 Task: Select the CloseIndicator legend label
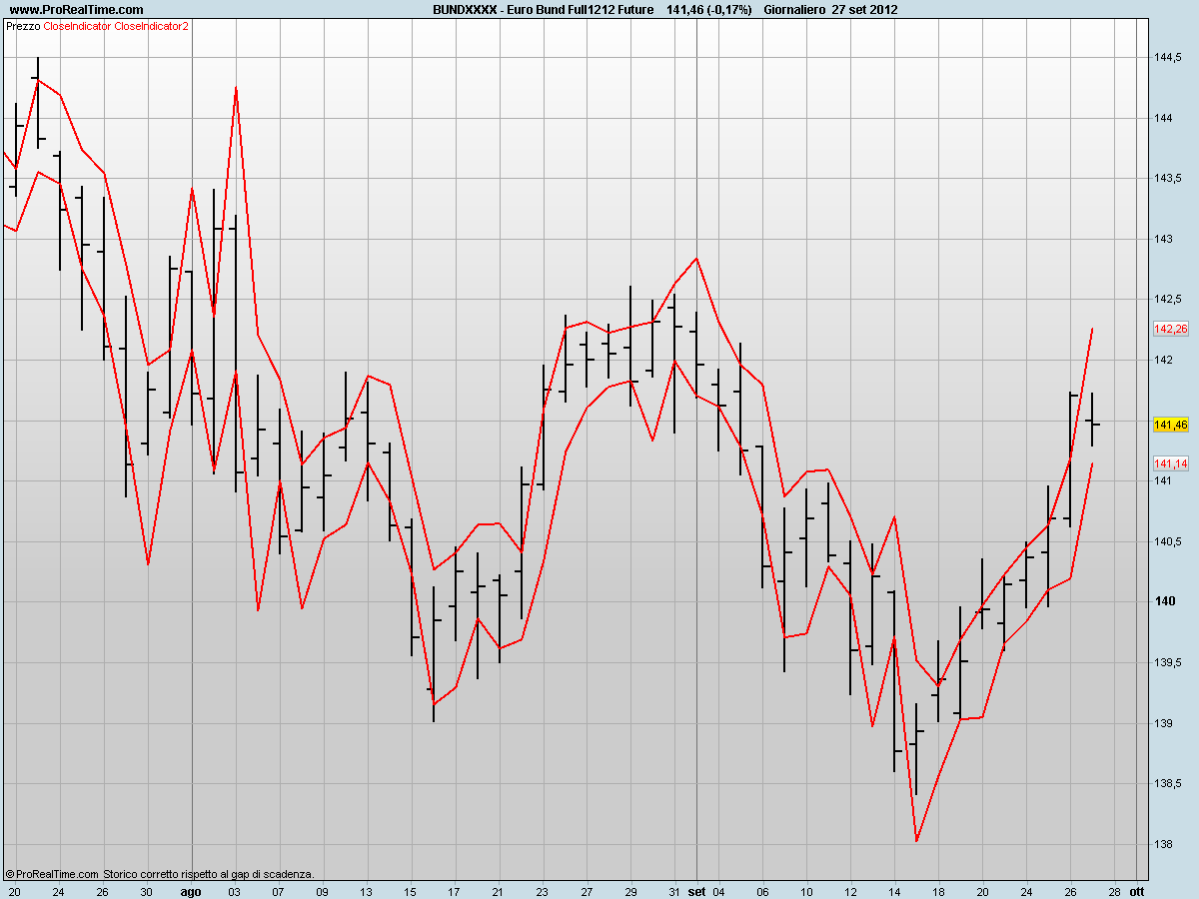point(78,26)
